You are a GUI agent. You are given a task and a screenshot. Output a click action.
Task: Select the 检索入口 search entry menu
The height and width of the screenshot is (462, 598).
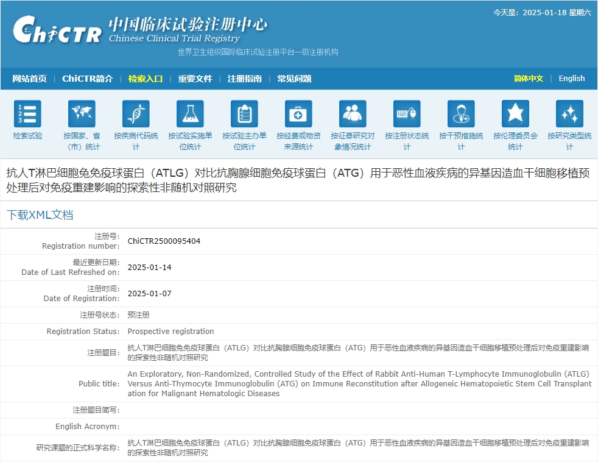tap(145, 79)
